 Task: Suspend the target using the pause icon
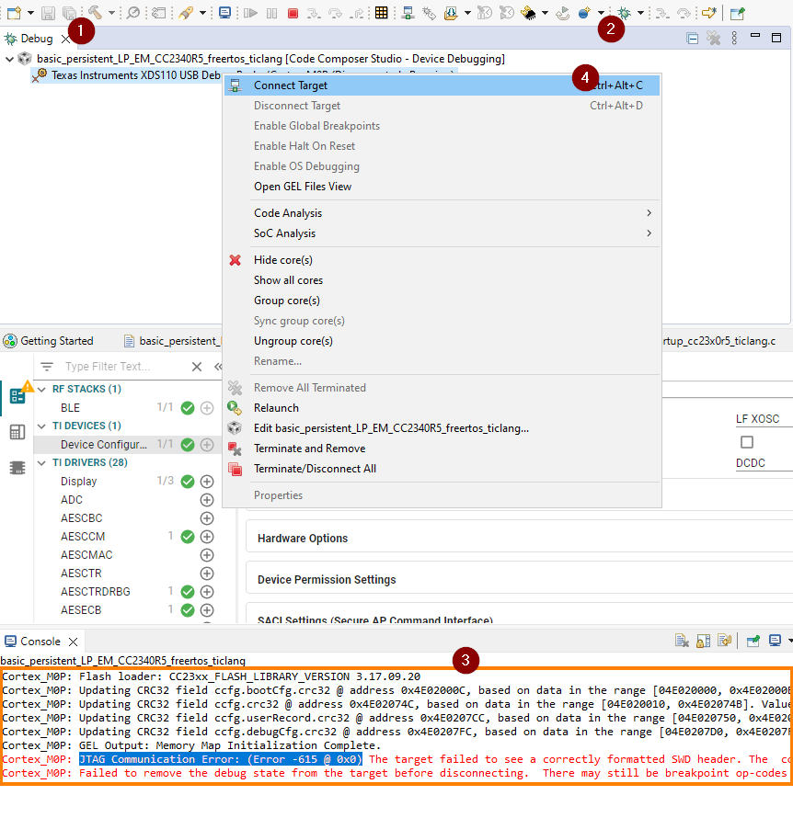[x=272, y=11]
